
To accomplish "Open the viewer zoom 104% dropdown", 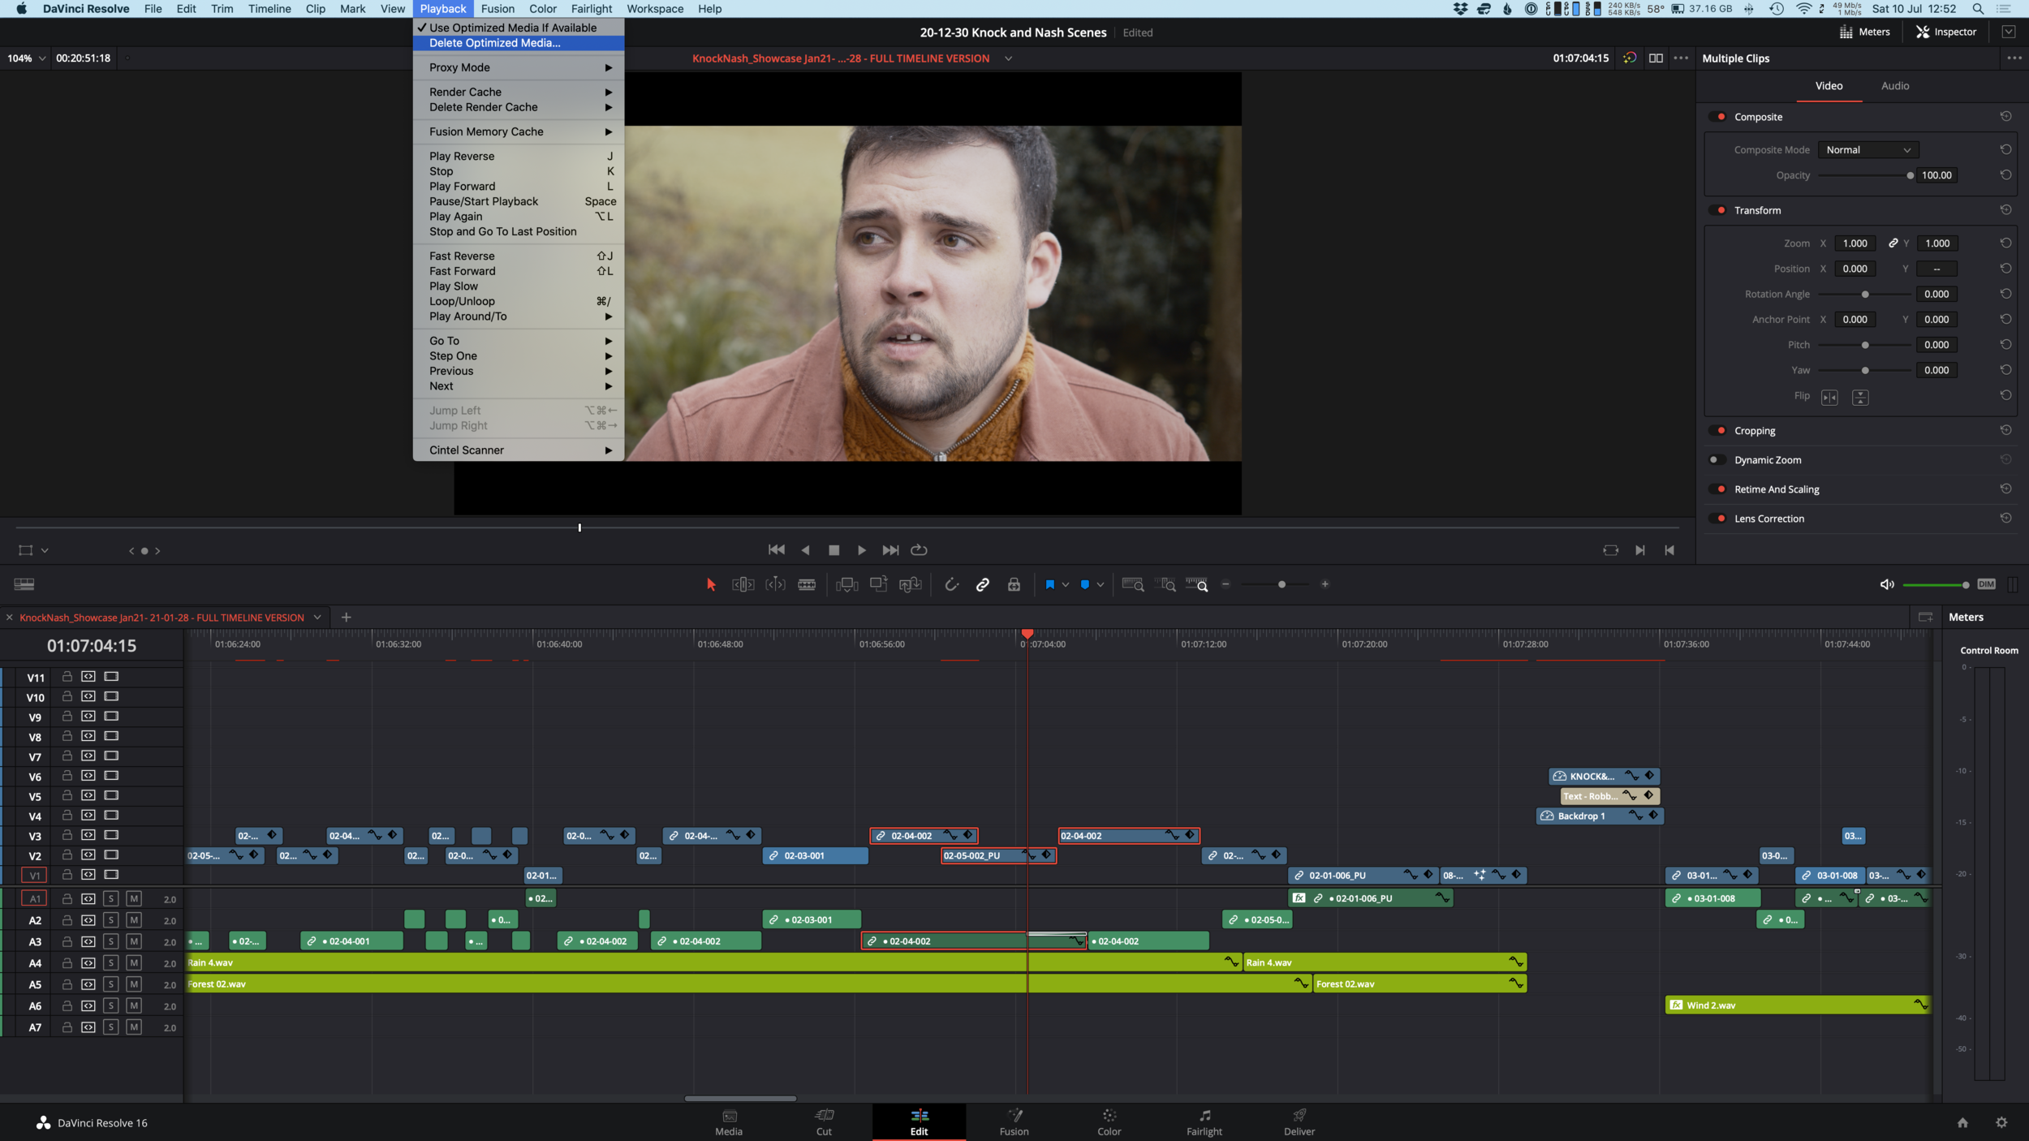I will point(26,58).
